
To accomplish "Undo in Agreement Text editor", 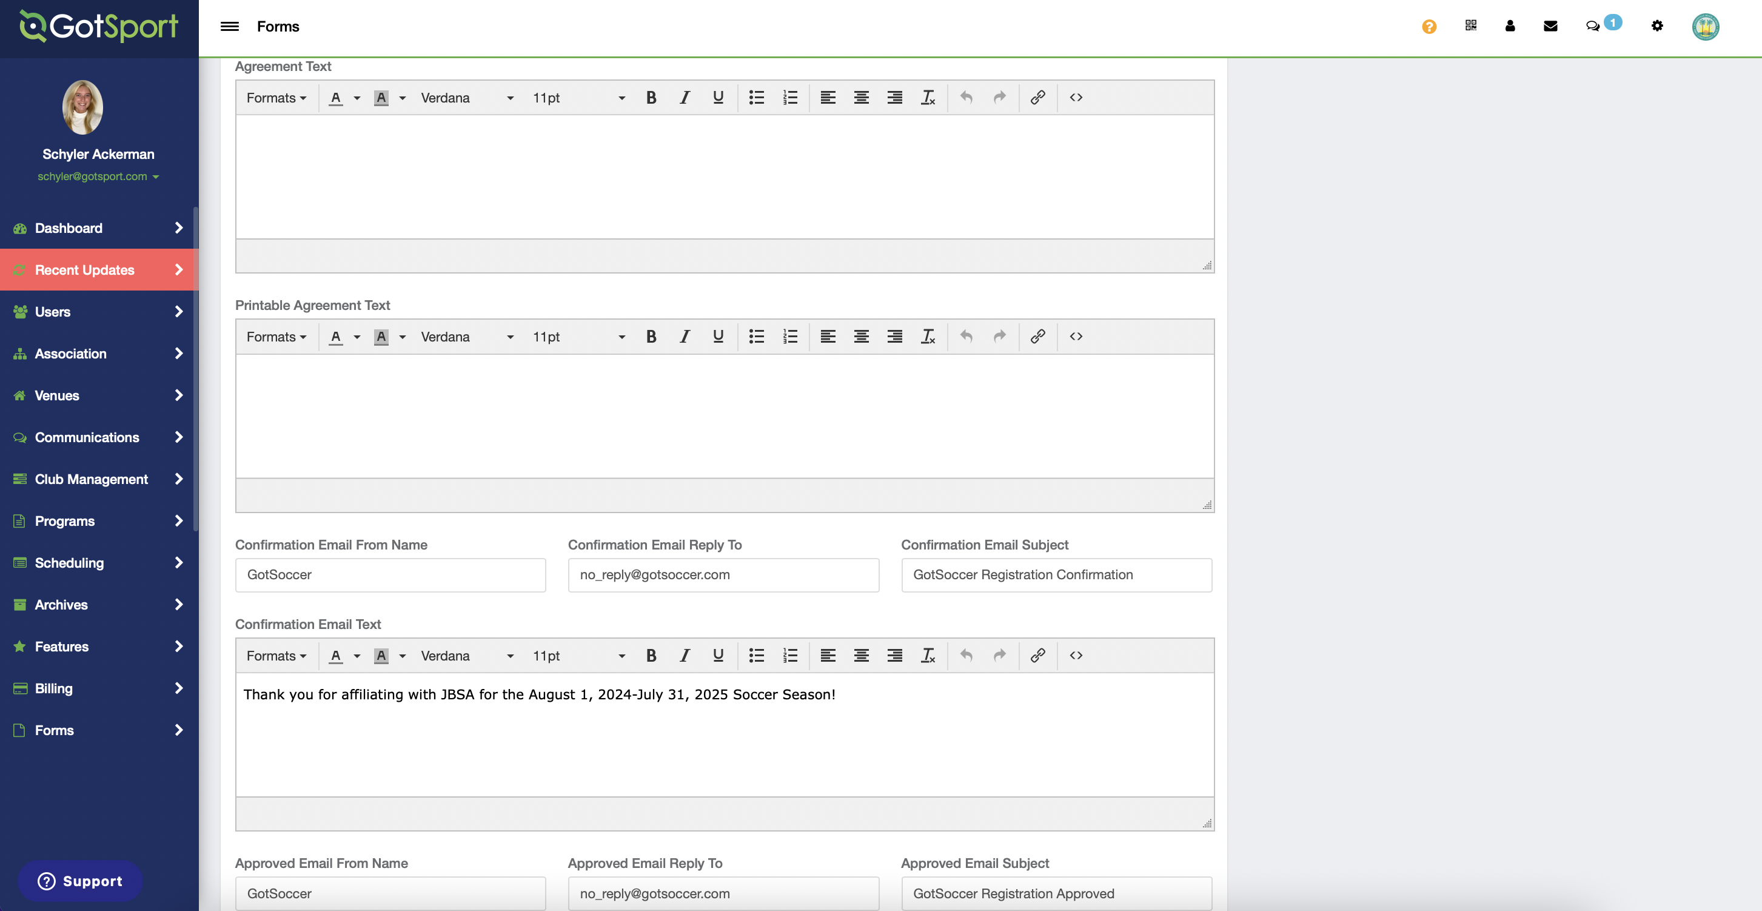I will coord(966,98).
